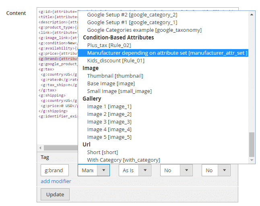Click the g:brand tag input field
This screenshot has width=260, height=206.
coord(54,170)
